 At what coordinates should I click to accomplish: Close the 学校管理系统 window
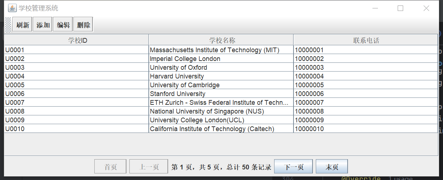coord(426,8)
